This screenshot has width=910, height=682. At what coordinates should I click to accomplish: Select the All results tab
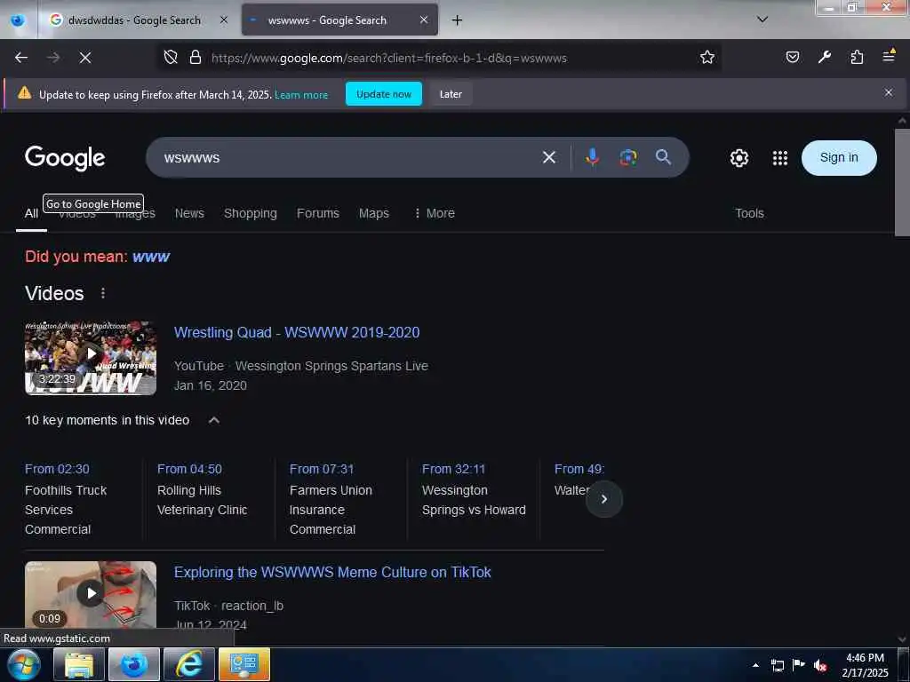point(31,214)
